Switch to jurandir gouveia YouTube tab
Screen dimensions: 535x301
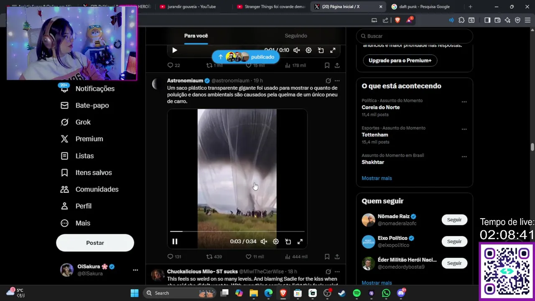click(191, 7)
